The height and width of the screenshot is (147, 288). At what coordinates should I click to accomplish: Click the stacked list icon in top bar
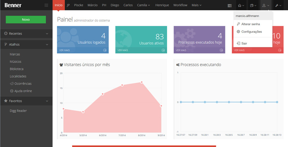point(230,5)
